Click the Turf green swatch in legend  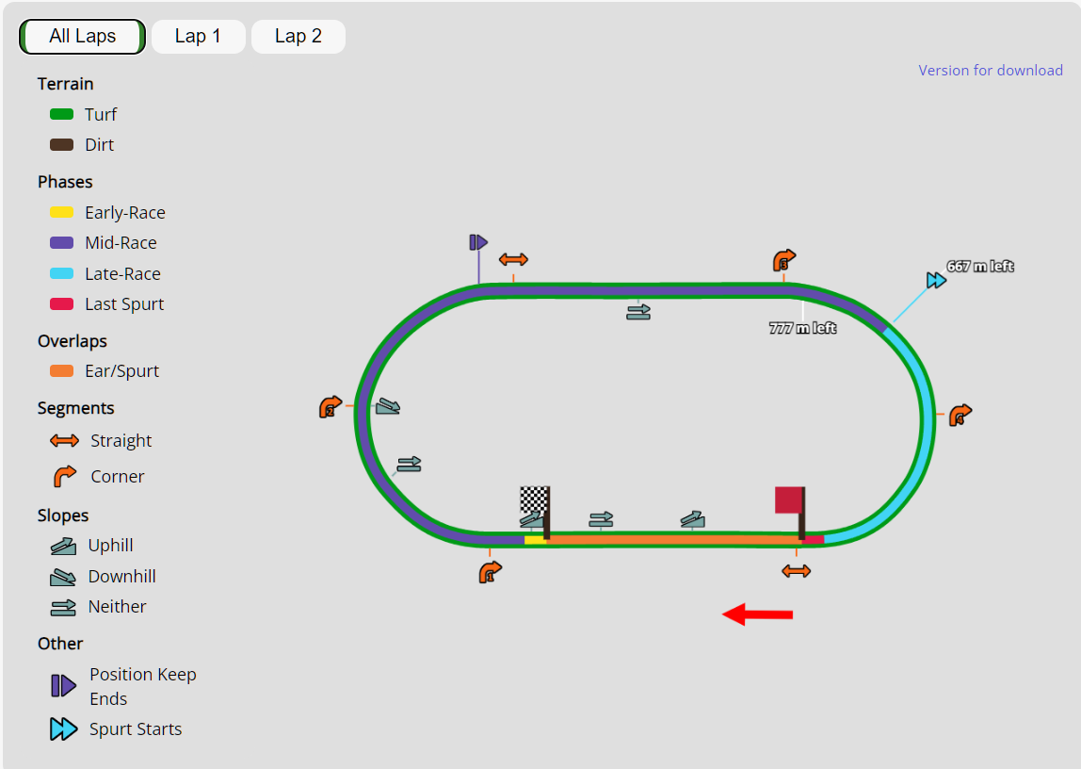62,114
